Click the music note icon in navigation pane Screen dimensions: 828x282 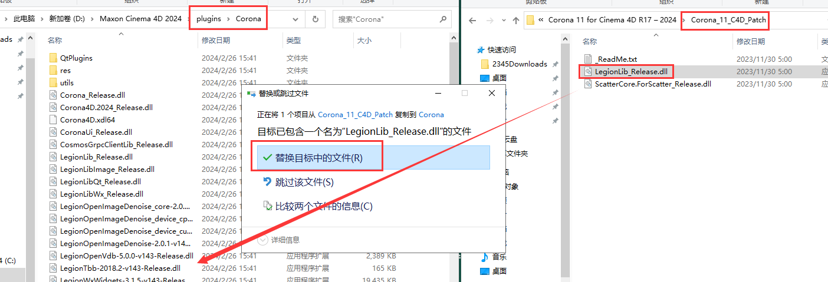click(485, 257)
